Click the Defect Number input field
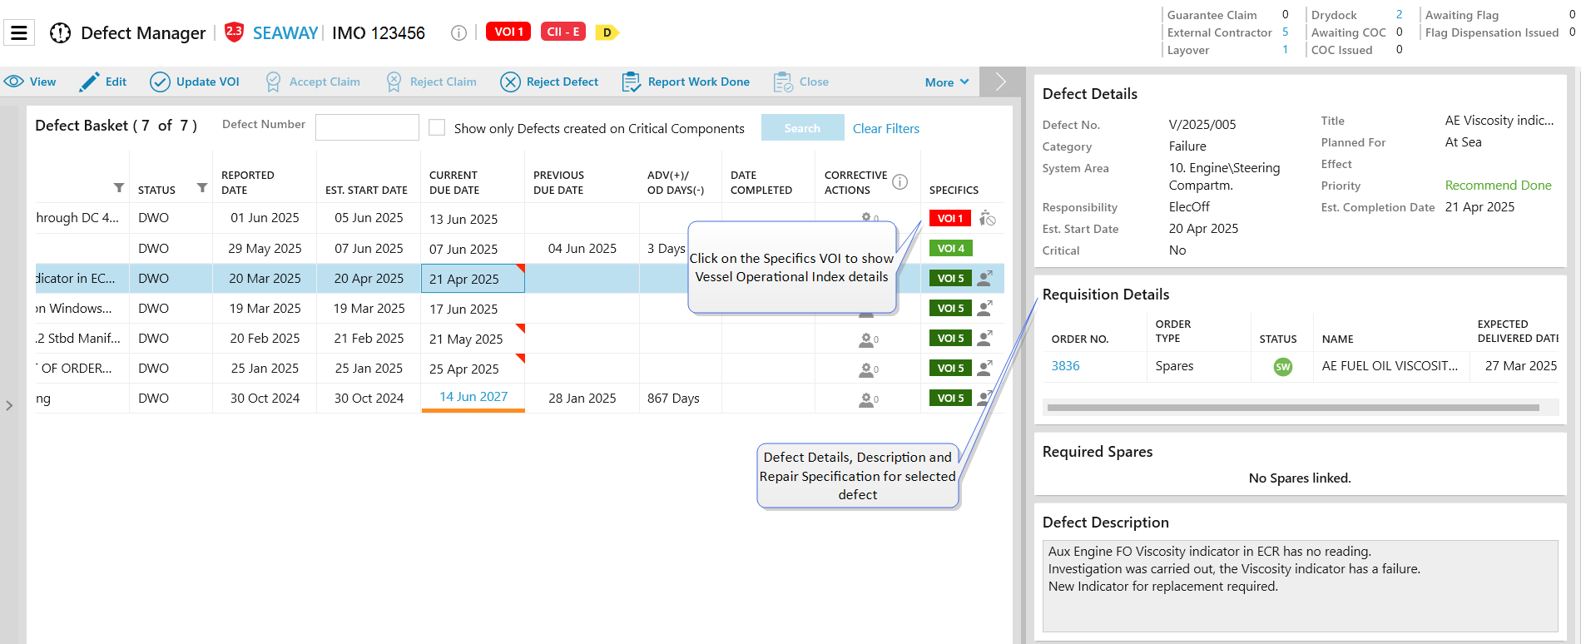 [x=367, y=127]
